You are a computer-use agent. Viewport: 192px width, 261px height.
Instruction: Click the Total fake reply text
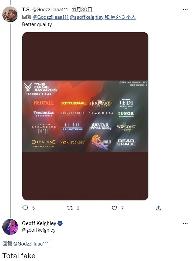click(x=19, y=256)
